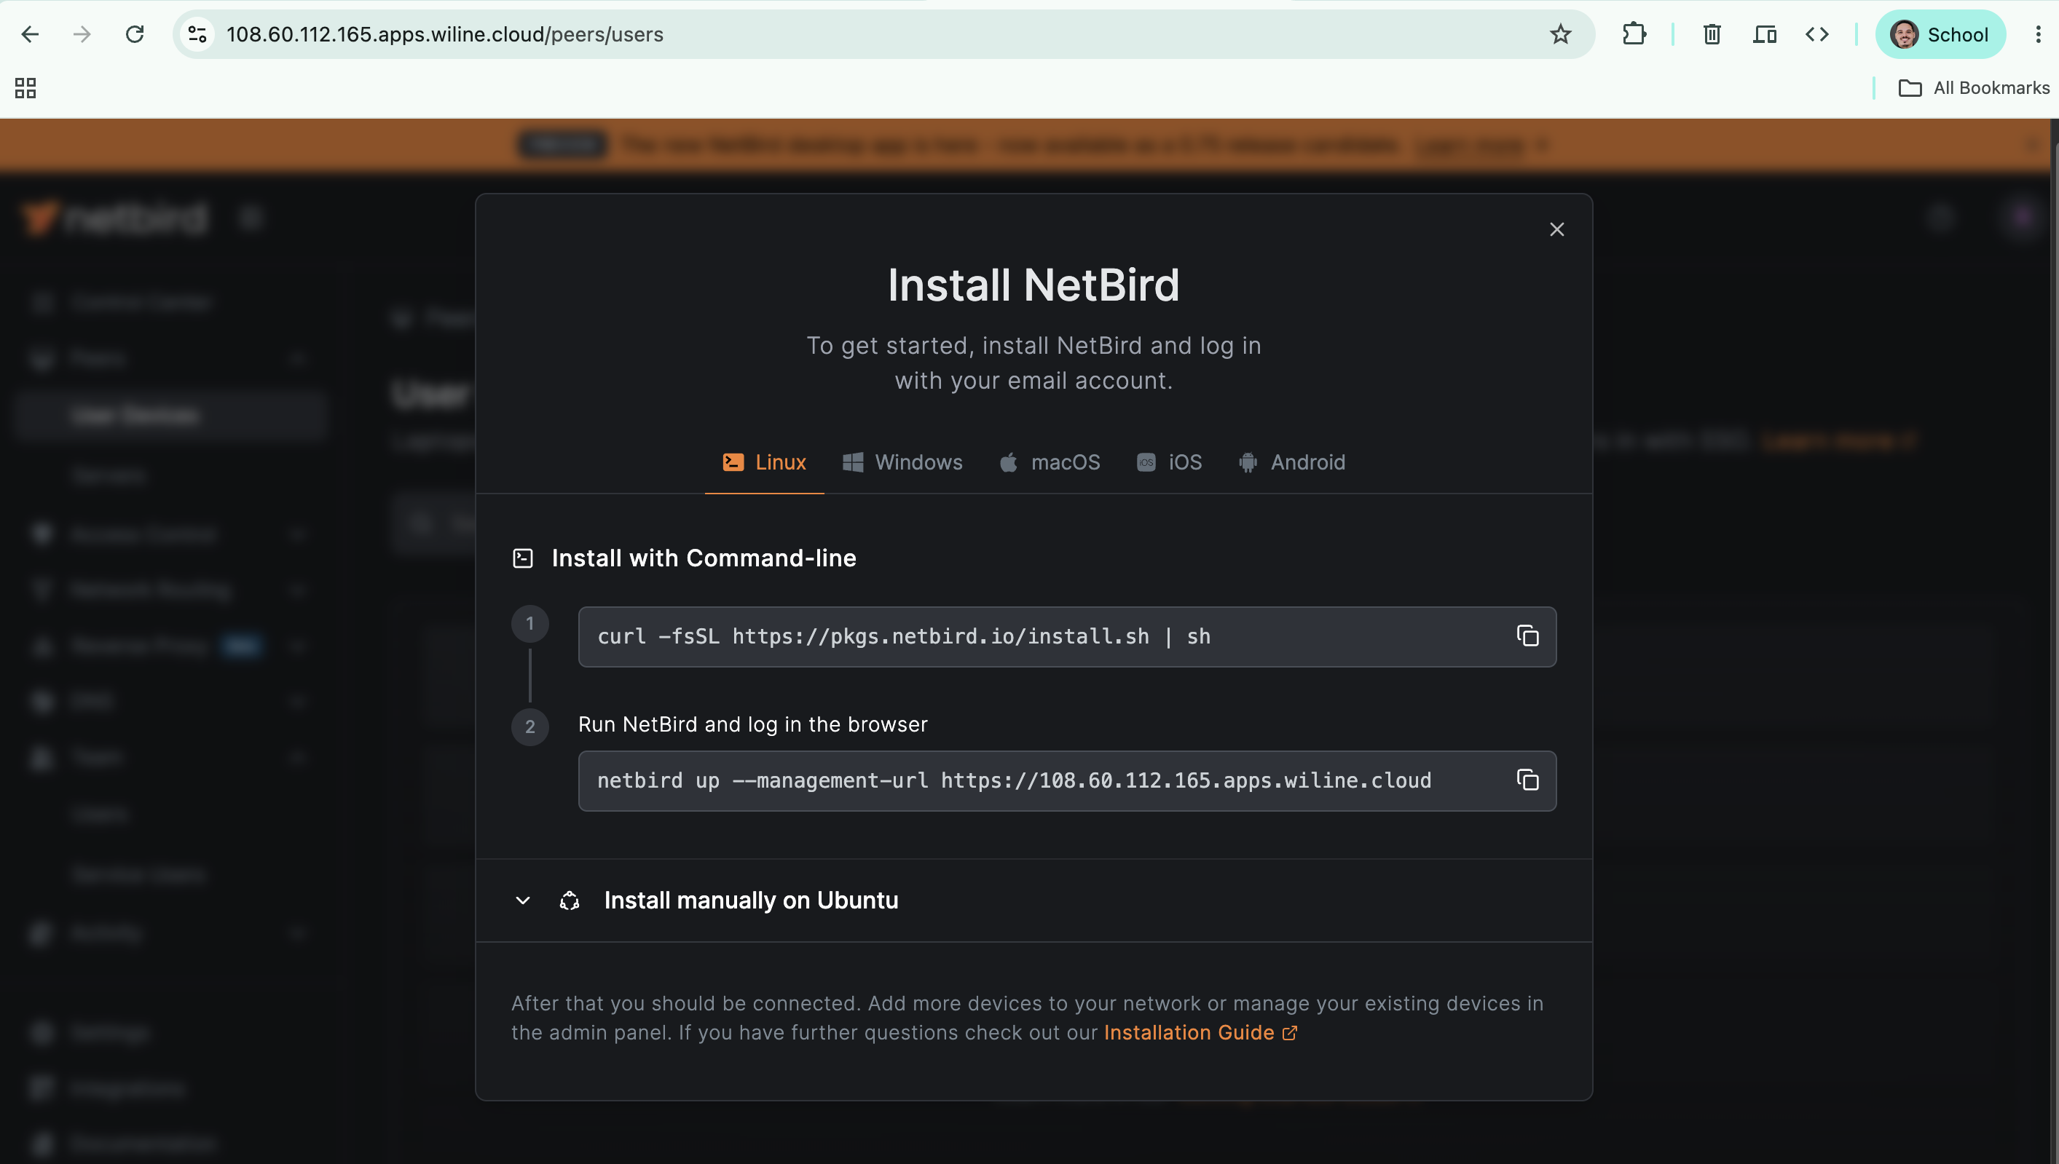Select the Linux tab

tap(763, 462)
